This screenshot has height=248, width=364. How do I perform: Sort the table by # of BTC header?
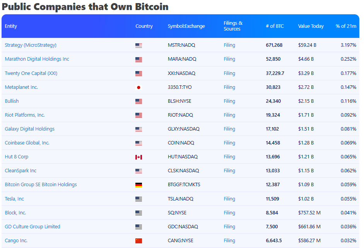(x=275, y=26)
